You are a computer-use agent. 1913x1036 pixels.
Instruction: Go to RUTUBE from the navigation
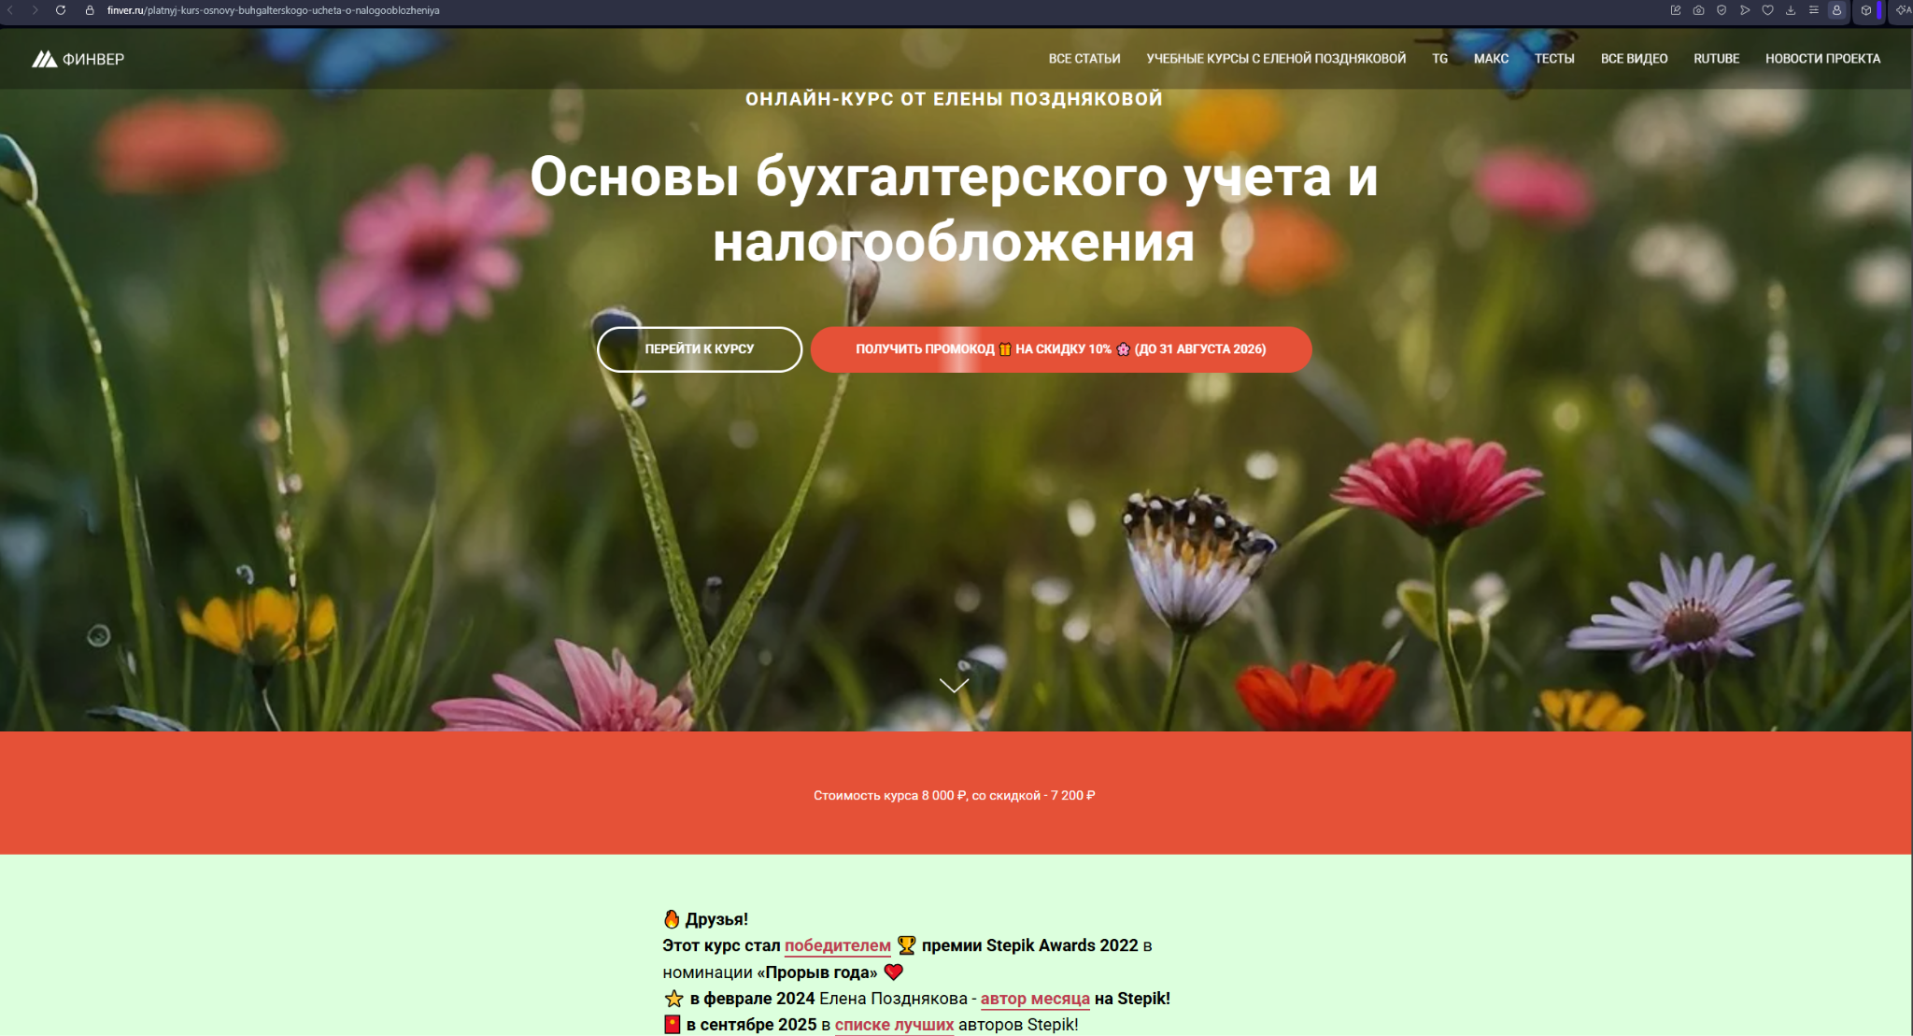coord(1716,59)
